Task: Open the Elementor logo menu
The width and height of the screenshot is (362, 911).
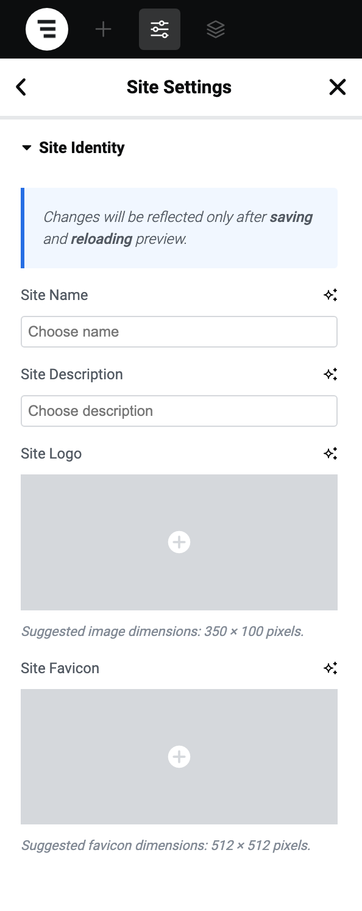Action: (47, 29)
